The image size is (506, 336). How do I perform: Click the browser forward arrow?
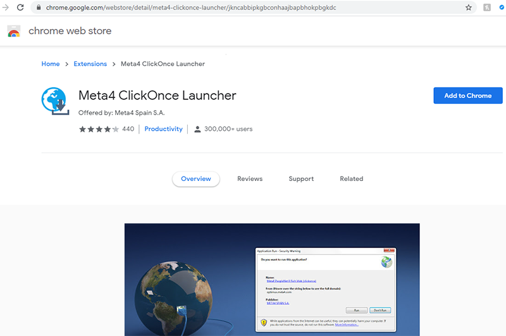coord(5,8)
